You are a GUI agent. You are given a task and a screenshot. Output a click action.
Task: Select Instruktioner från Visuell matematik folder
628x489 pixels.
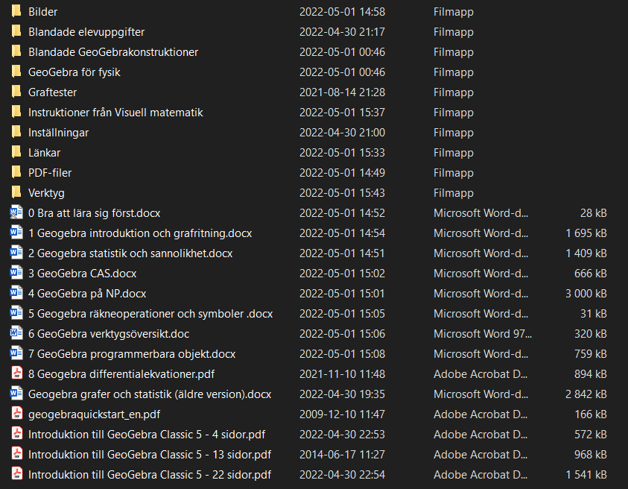point(115,113)
